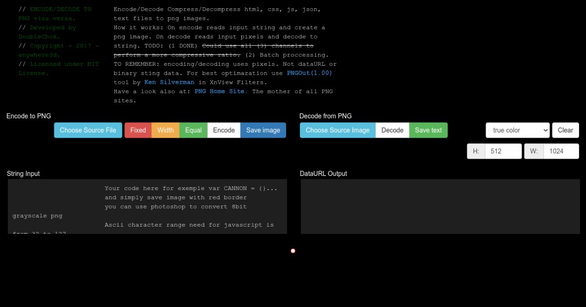Select the green Equal button
586x307 pixels.
193,130
